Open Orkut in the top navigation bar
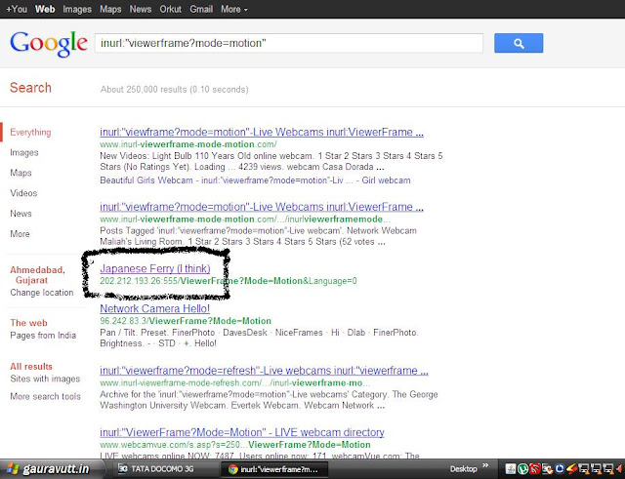The image size is (625, 479). click(x=170, y=9)
